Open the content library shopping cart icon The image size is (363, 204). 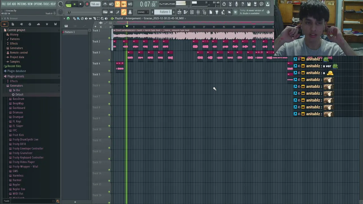click(x=235, y=12)
